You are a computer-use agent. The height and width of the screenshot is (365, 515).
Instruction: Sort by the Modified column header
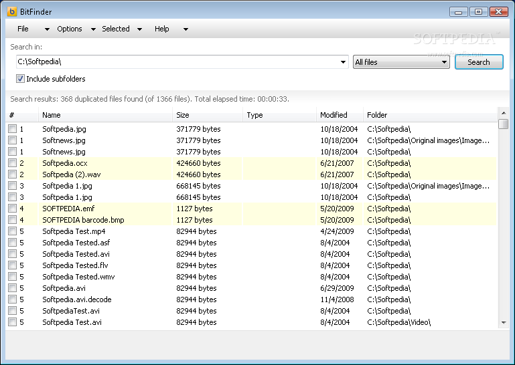[340, 115]
